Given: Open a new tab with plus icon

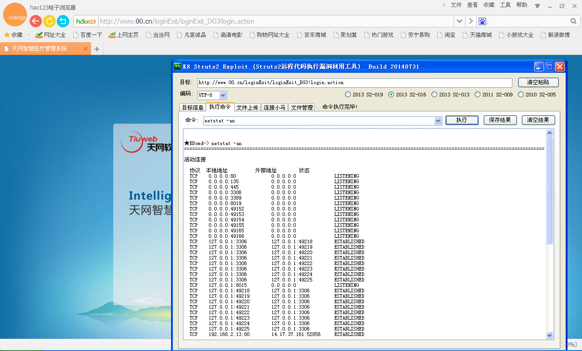Looking at the screenshot, I should (x=96, y=49).
